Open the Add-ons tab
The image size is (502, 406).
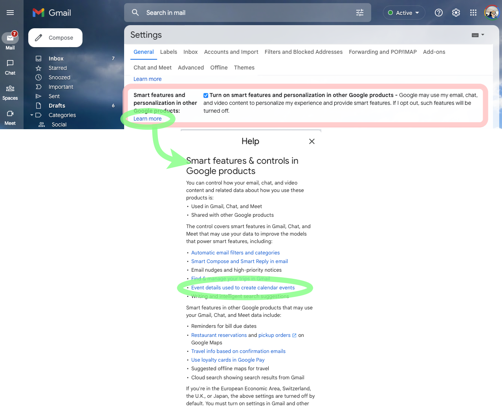pos(434,52)
